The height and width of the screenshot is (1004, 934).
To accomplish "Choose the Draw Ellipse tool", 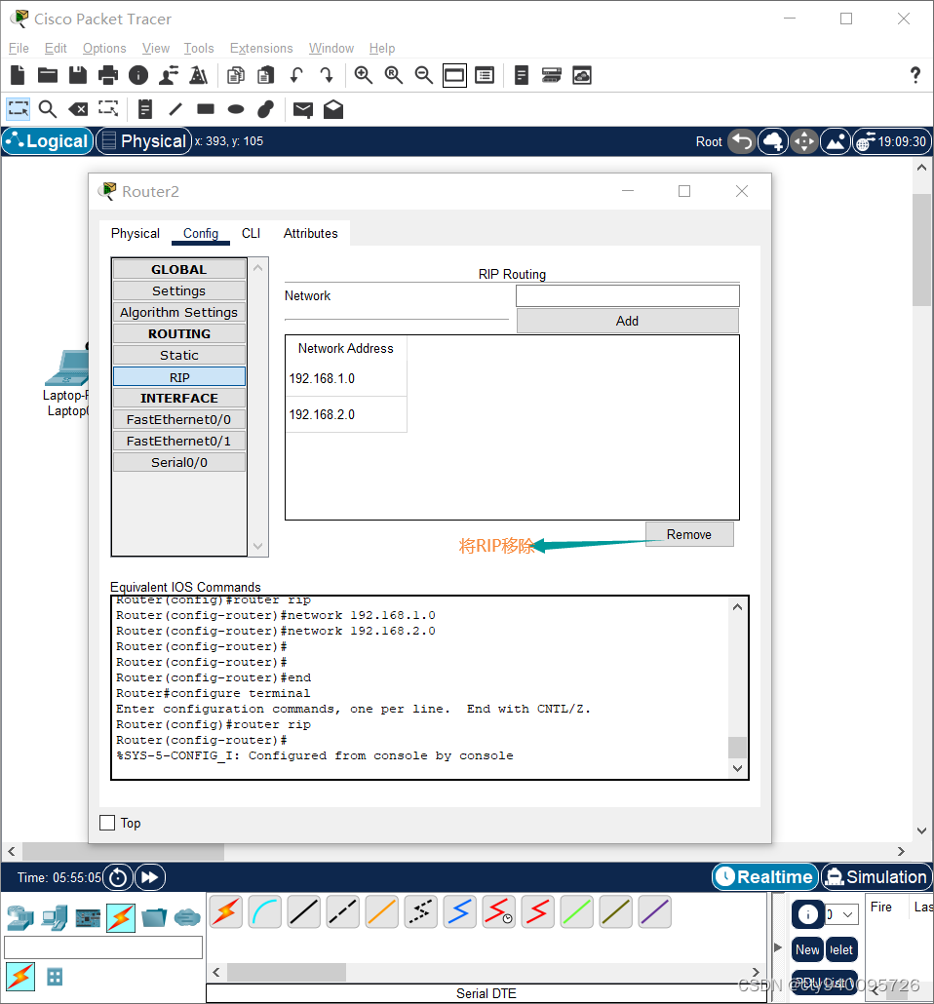I will click(x=236, y=109).
